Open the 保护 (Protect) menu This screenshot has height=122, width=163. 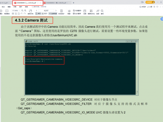[x=21, y=7]
